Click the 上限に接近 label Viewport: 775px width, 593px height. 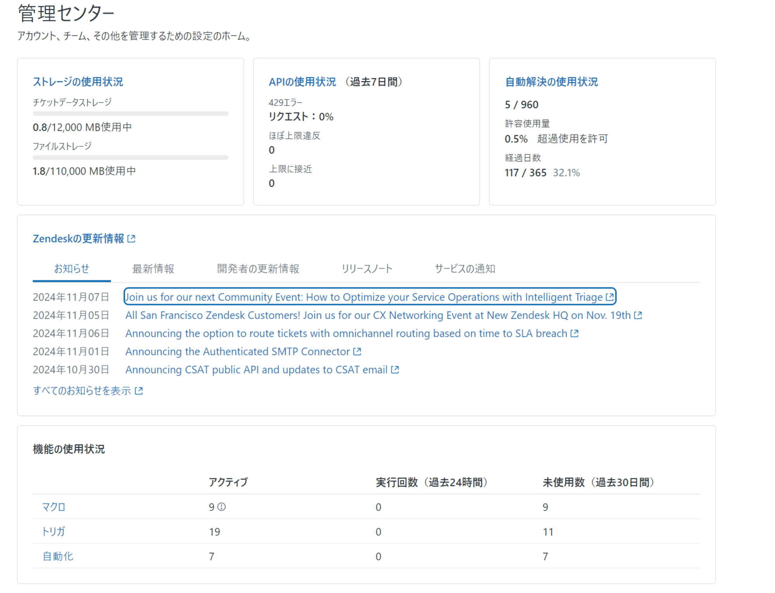290,169
